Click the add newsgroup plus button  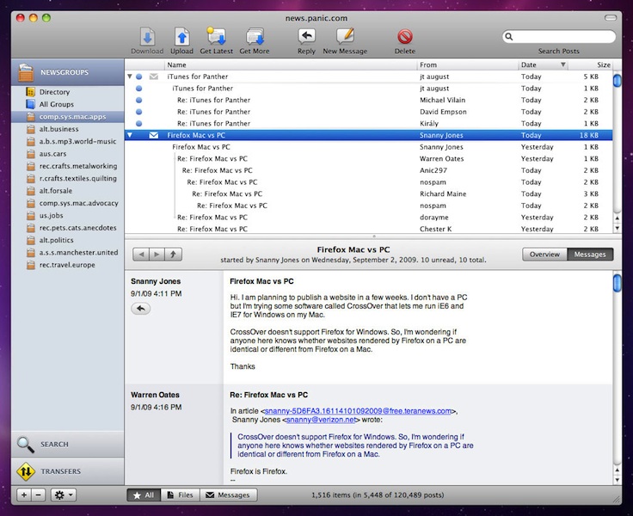(x=25, y=495)
